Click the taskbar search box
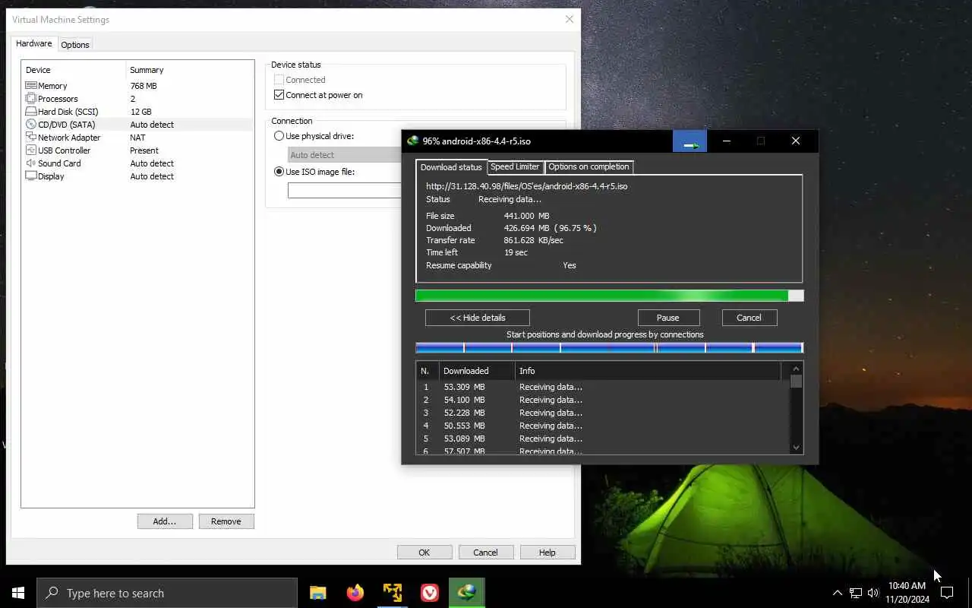The width and height of the screenshot is (972, 608). click(167, 593)
